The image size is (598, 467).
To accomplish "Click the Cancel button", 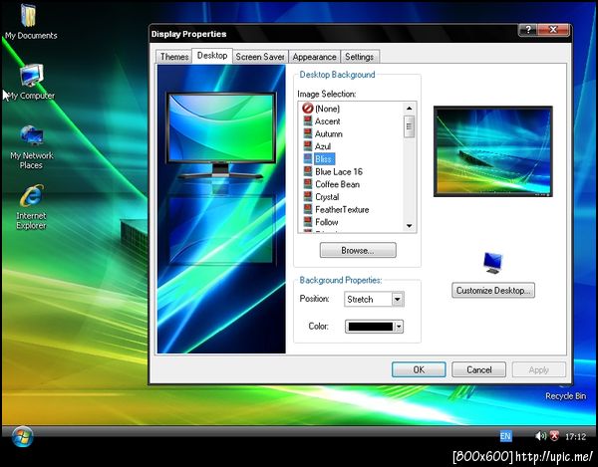I will coord(479,369).
